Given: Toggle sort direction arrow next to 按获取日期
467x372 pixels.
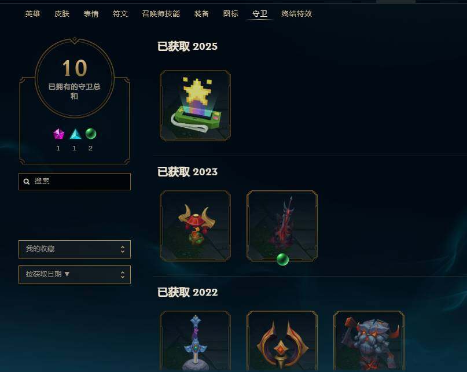Looking at the screenshot, I should [67, 274].
